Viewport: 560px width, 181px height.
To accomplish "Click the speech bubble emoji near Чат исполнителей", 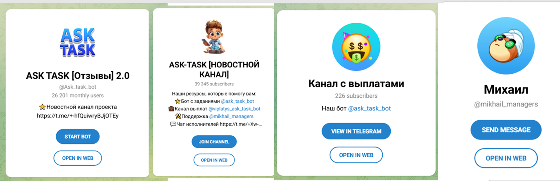I will [173, 124].
